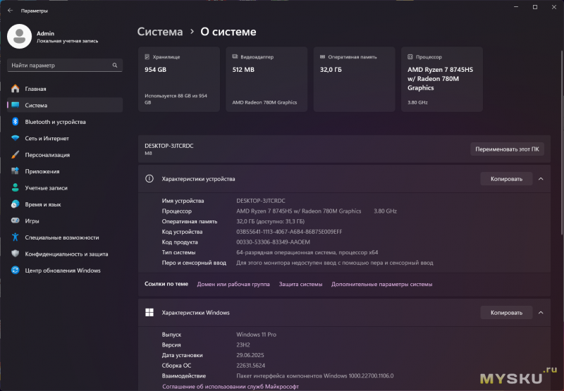Click the Оперативная память icon
The height and width of the screenshot is (391, 564).
(323, 56)
